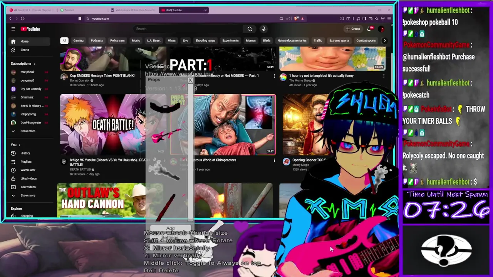493x277 pixels.
Task: Open the Dry Bar Comedy subscription
Action: (31, 89)
